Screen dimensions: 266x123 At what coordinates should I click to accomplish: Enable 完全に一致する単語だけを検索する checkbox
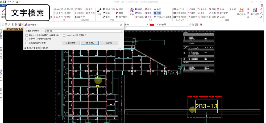(x=27, y=35)
